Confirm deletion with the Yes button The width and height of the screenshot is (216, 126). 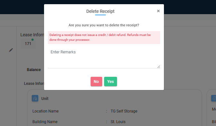[x=111, y=82]
